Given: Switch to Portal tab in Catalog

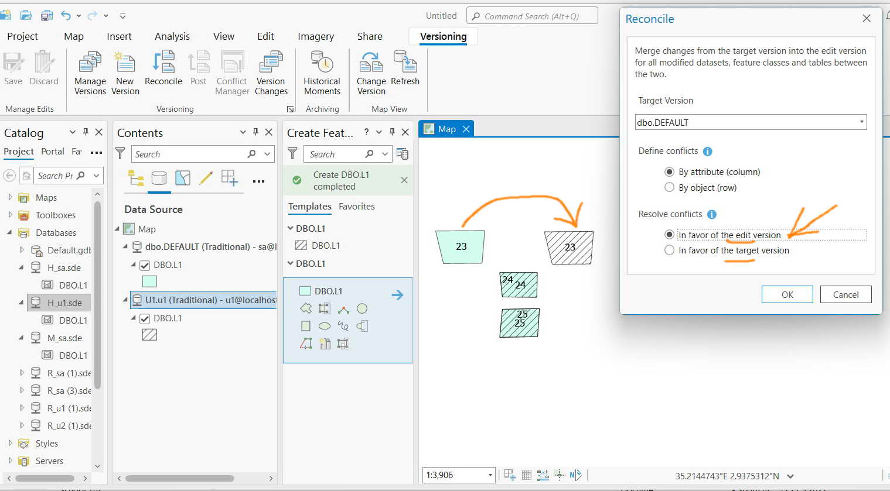Looking at the screenshot, I should (x=53, y=152).
